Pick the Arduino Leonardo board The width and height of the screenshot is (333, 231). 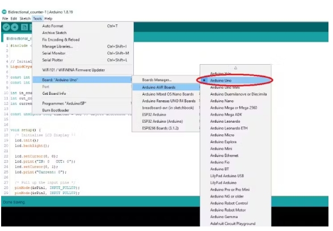235,121
